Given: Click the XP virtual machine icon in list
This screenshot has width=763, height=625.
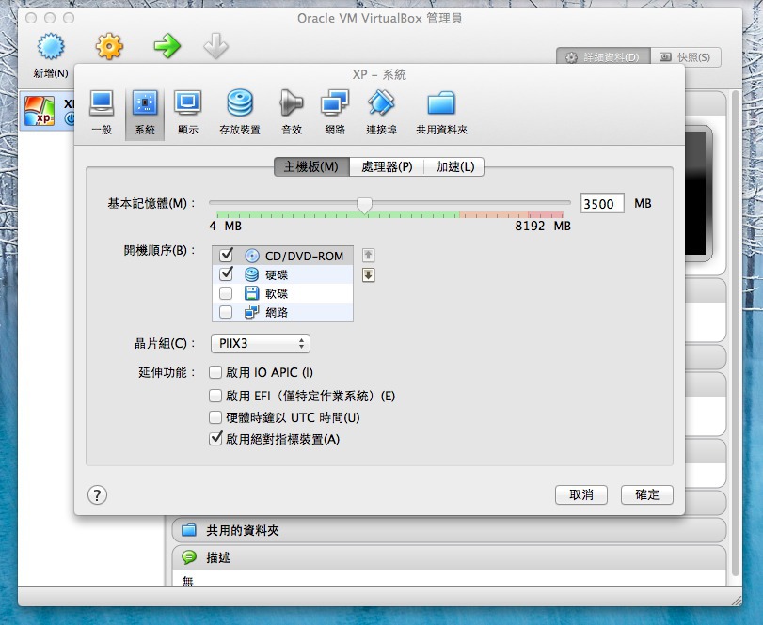Looking at the screenshot, I should click(x=40, y=111).
